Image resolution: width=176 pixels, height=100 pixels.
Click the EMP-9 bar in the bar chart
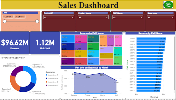click(150, 50)
